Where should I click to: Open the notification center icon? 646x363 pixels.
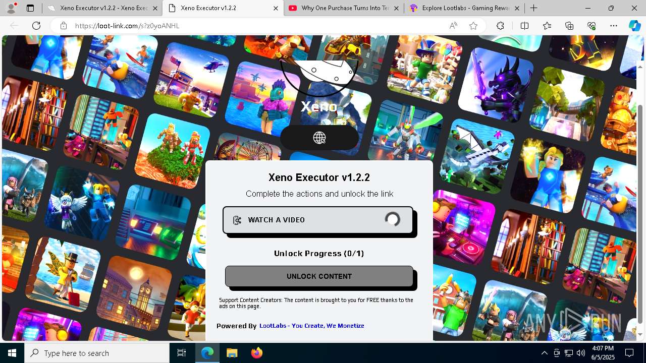coord(630,353)
